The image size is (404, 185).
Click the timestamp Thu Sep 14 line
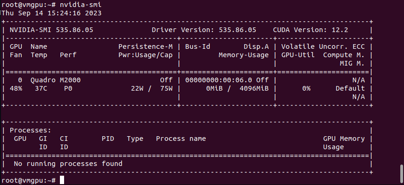(52, 13)
